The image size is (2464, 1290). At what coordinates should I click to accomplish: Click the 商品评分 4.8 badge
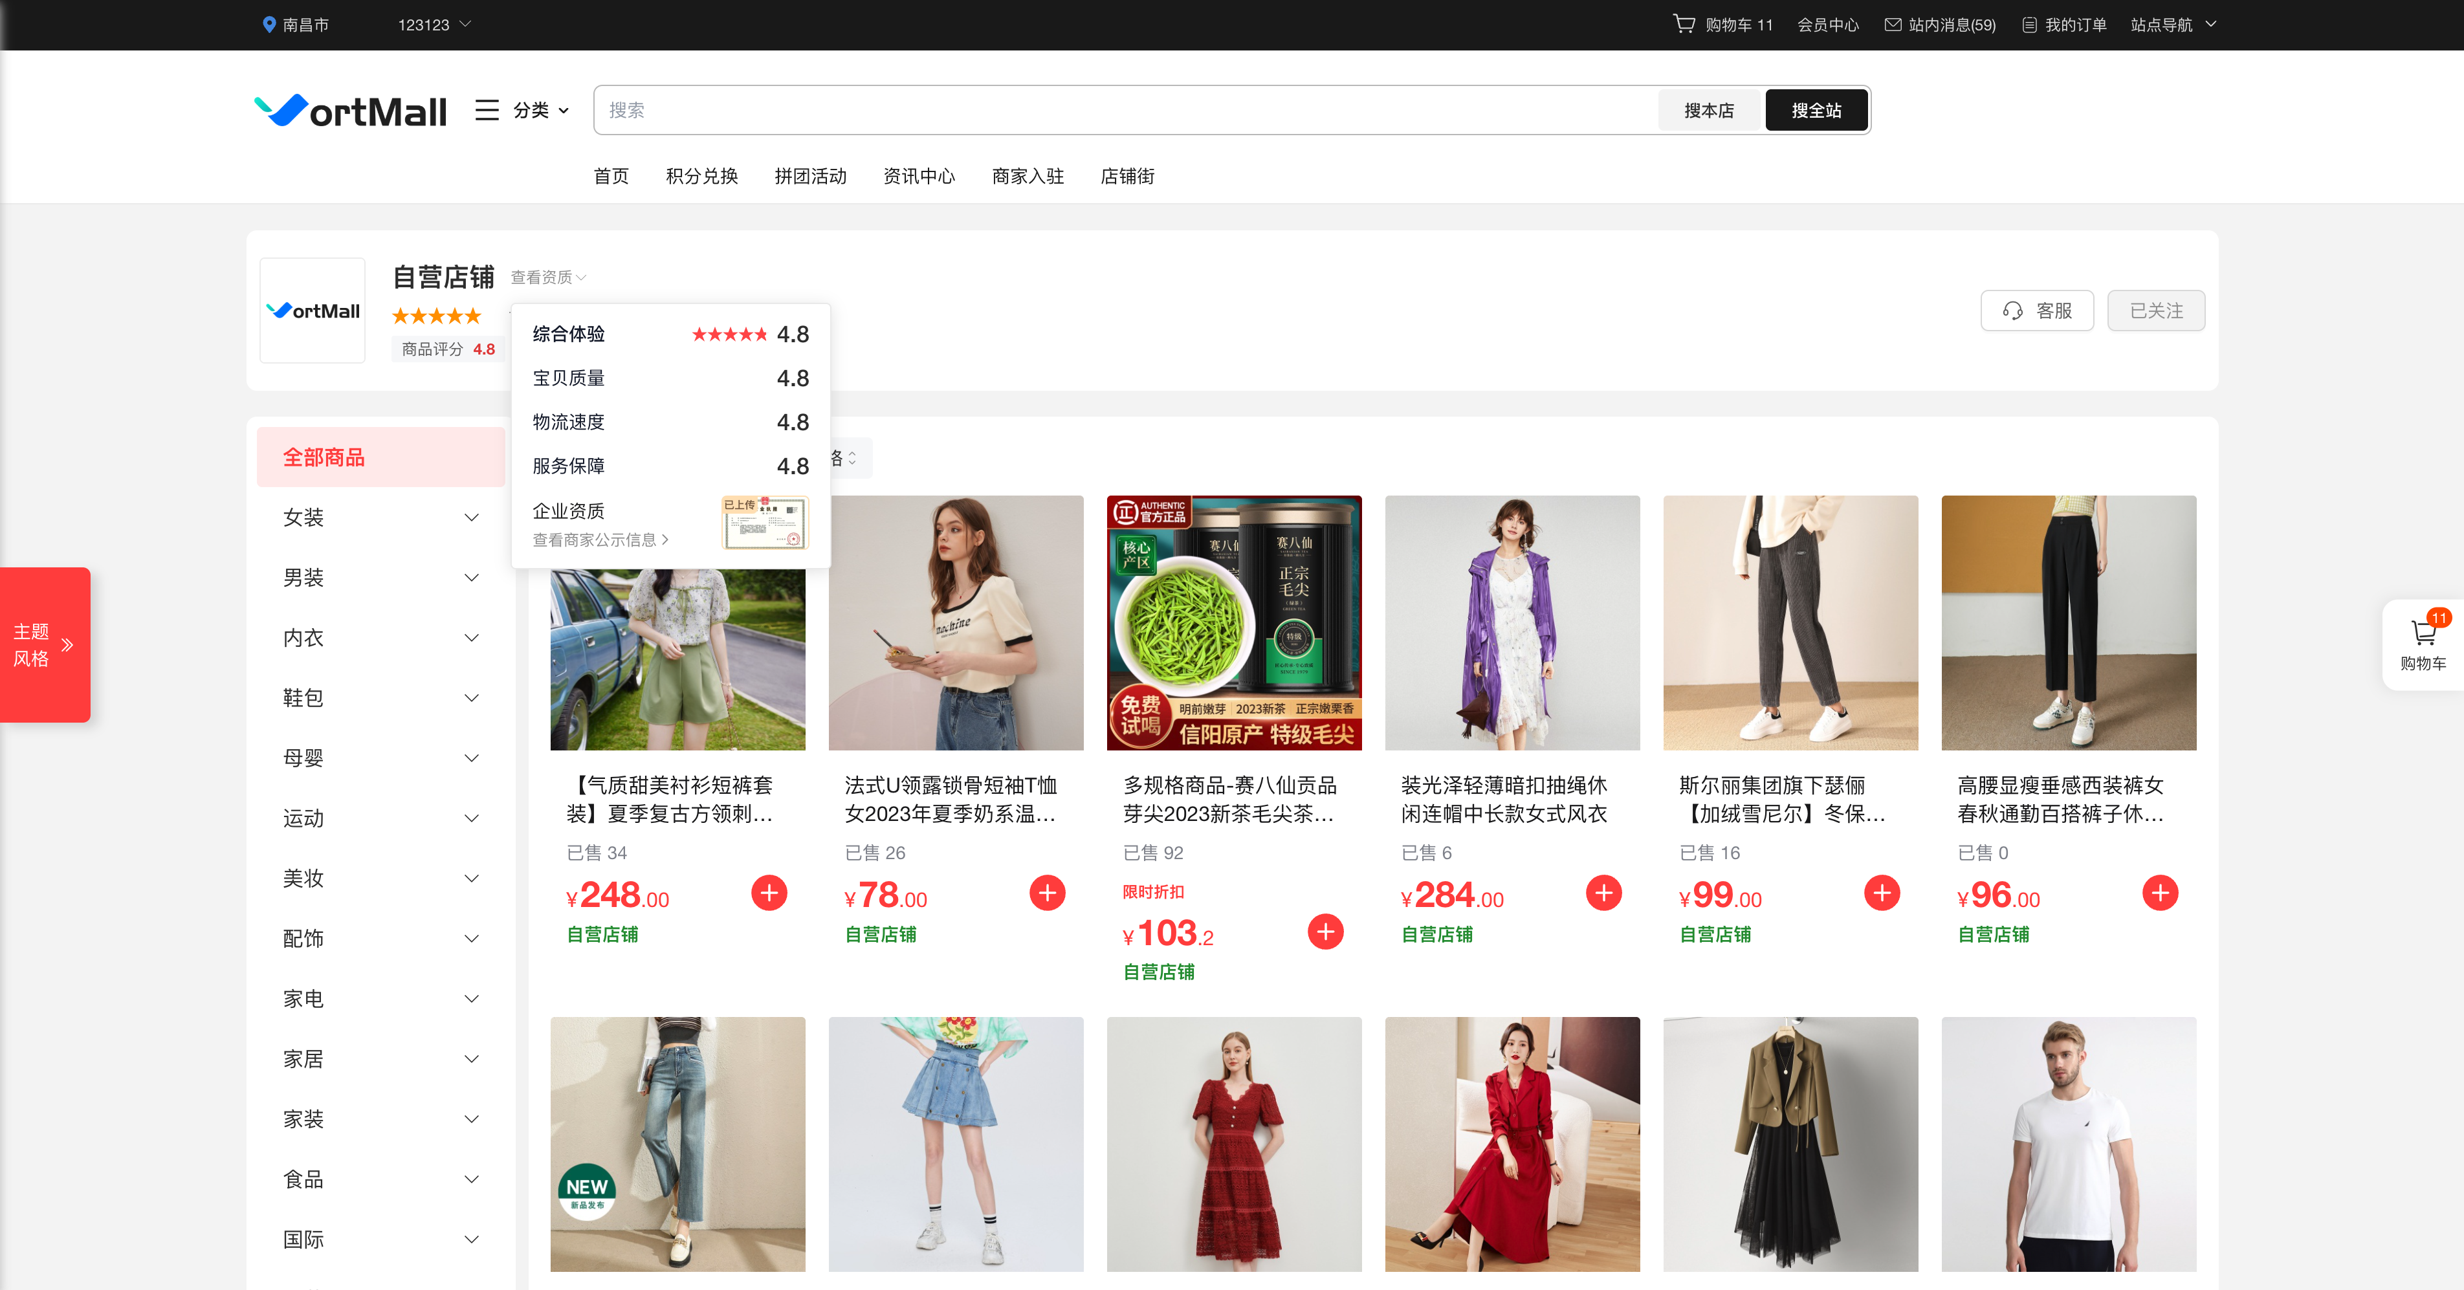(448, 349)
